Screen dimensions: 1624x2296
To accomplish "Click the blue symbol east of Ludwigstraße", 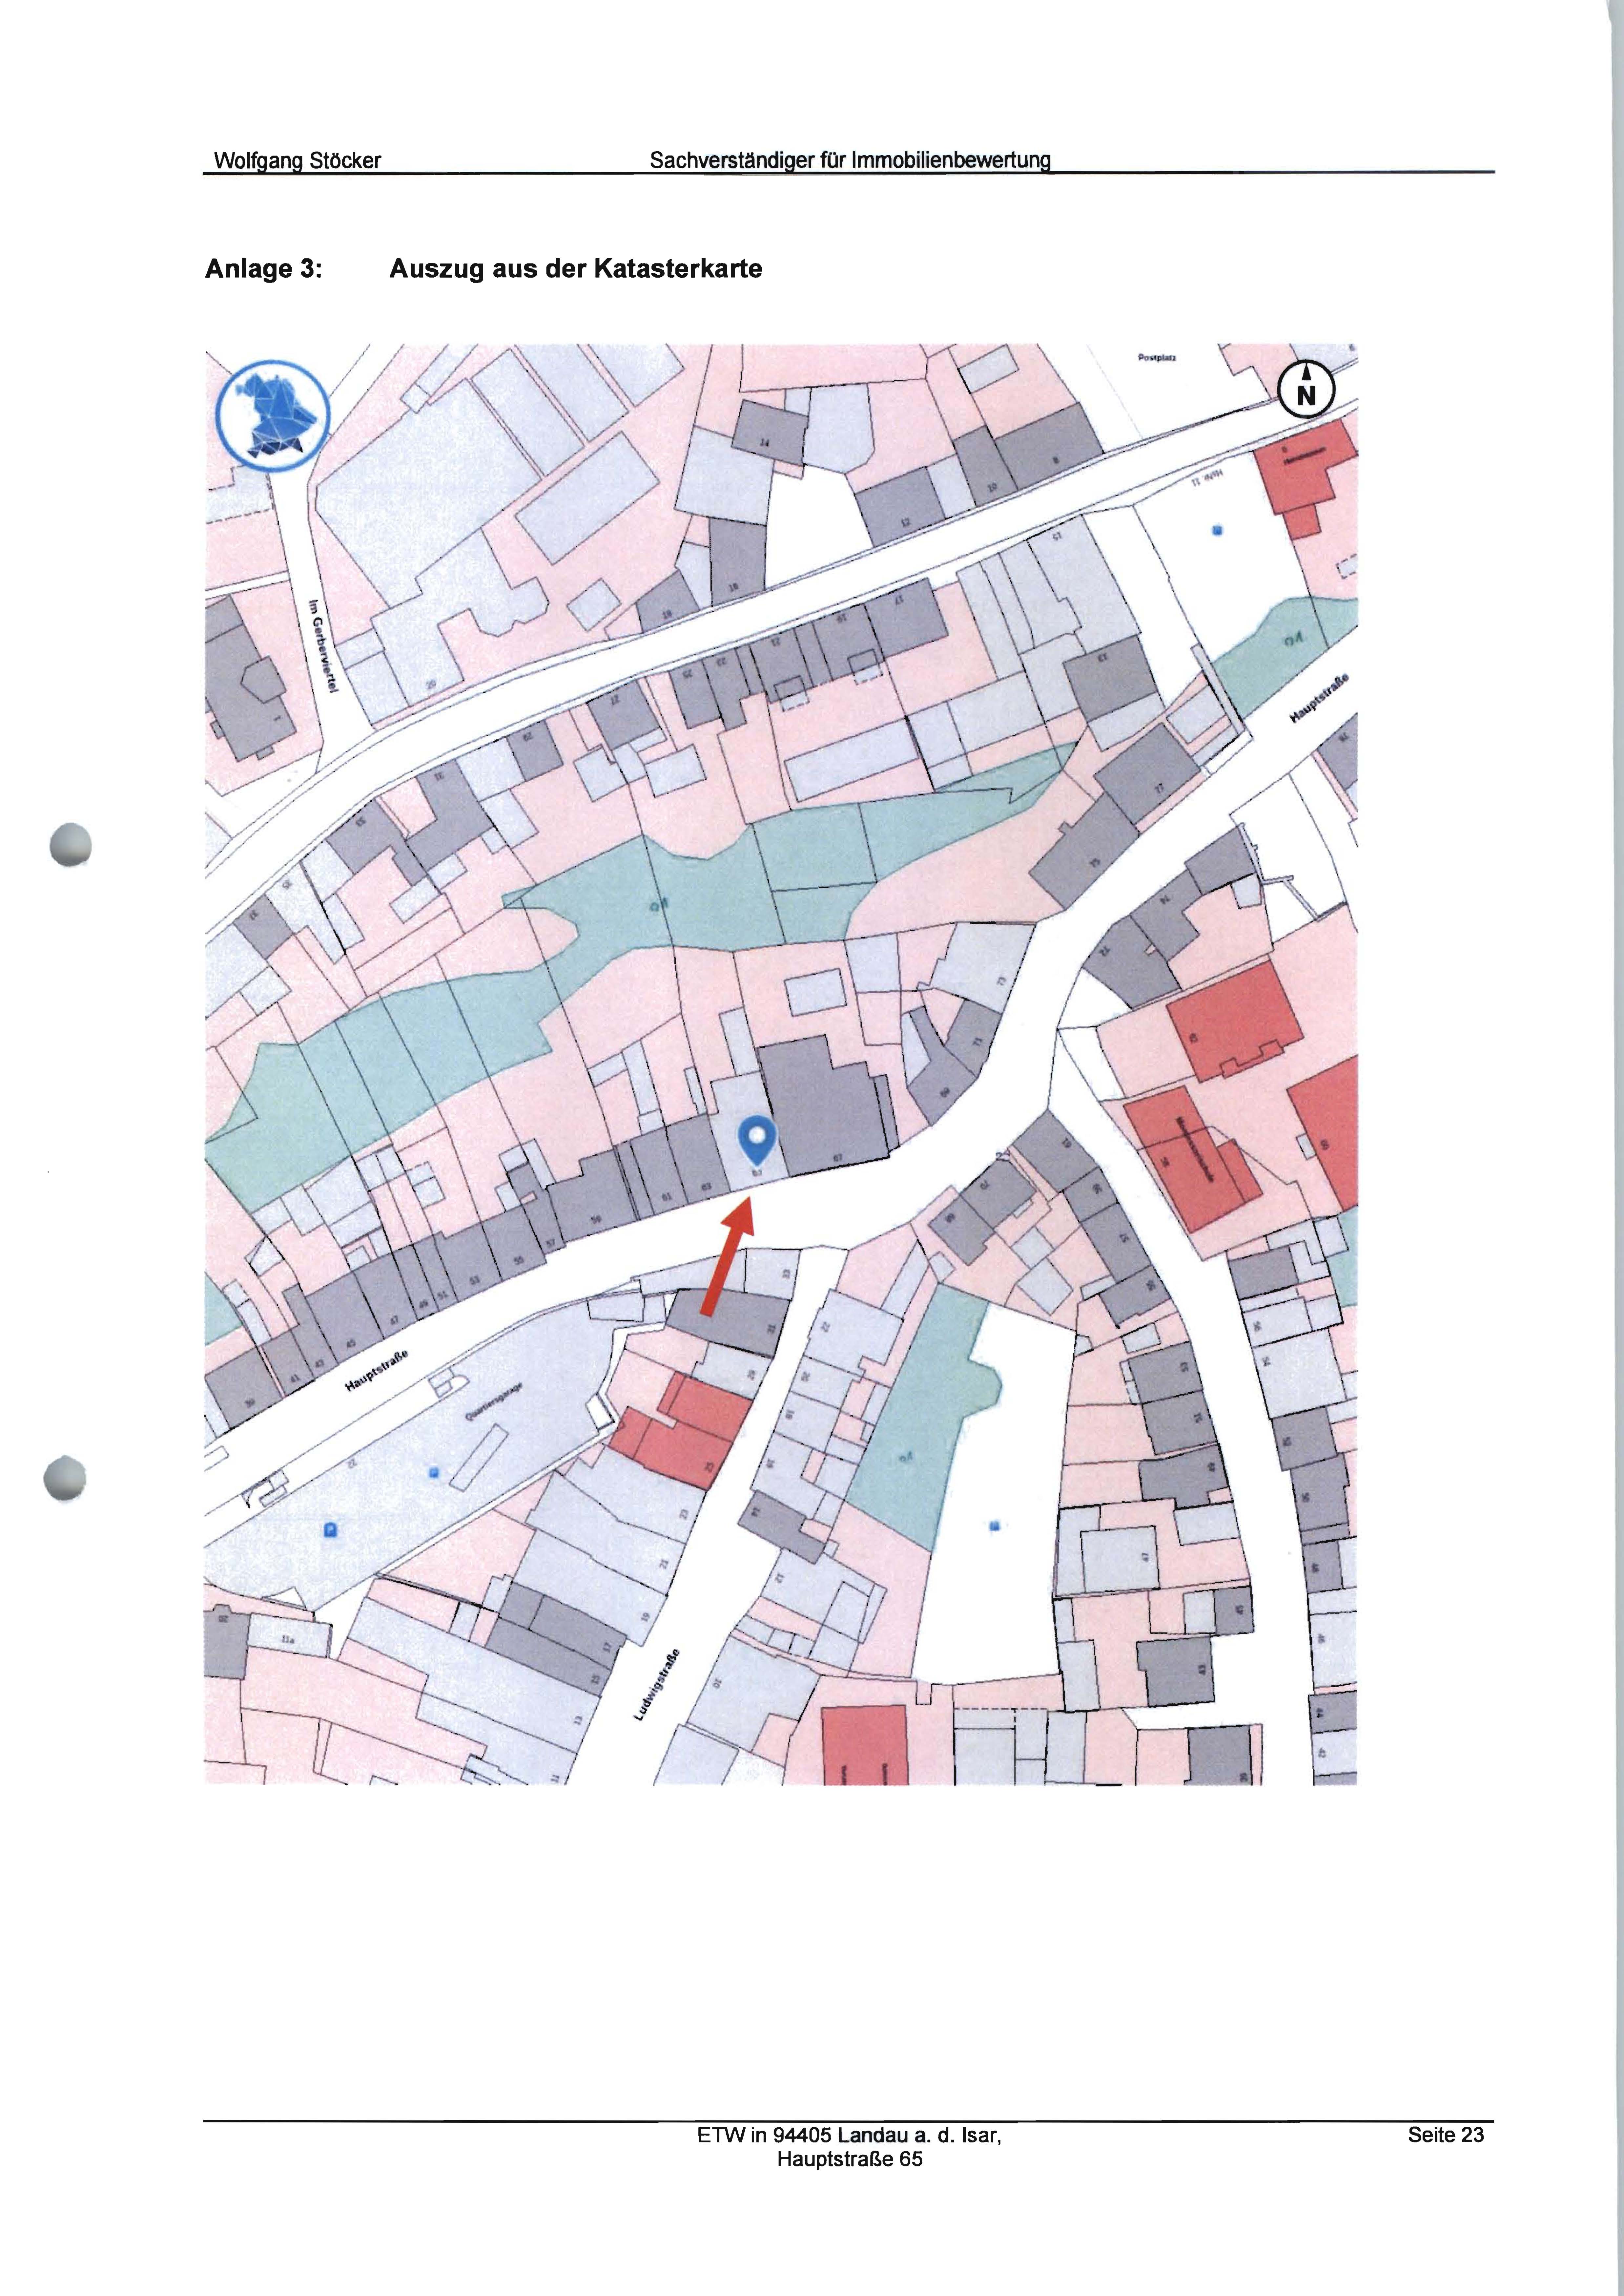I will [994, 1526].
